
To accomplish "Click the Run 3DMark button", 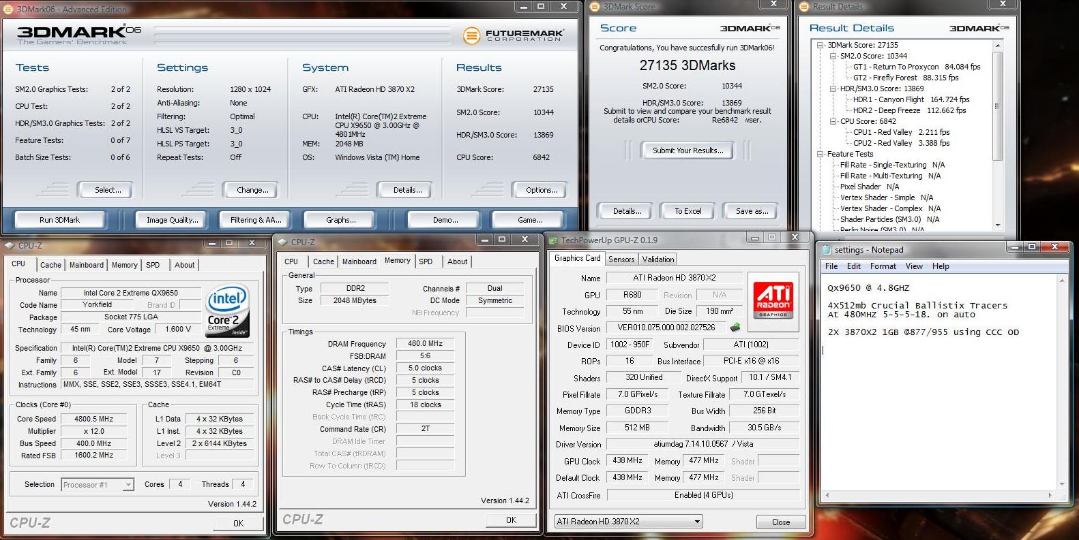I will click(x=60, y=220).
